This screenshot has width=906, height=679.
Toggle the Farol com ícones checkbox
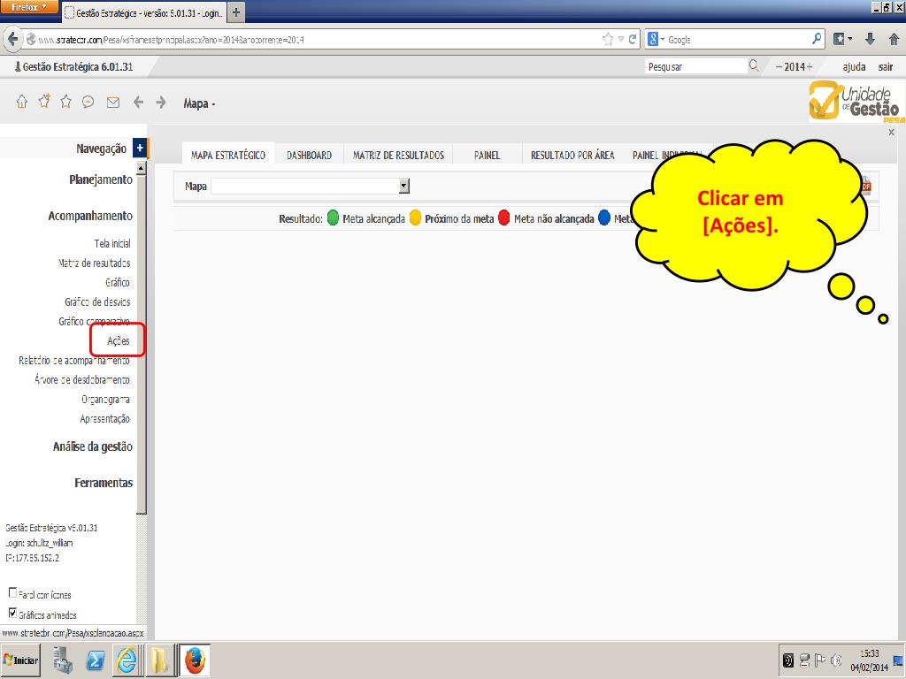pyautogui.click(x=12, y=592)
